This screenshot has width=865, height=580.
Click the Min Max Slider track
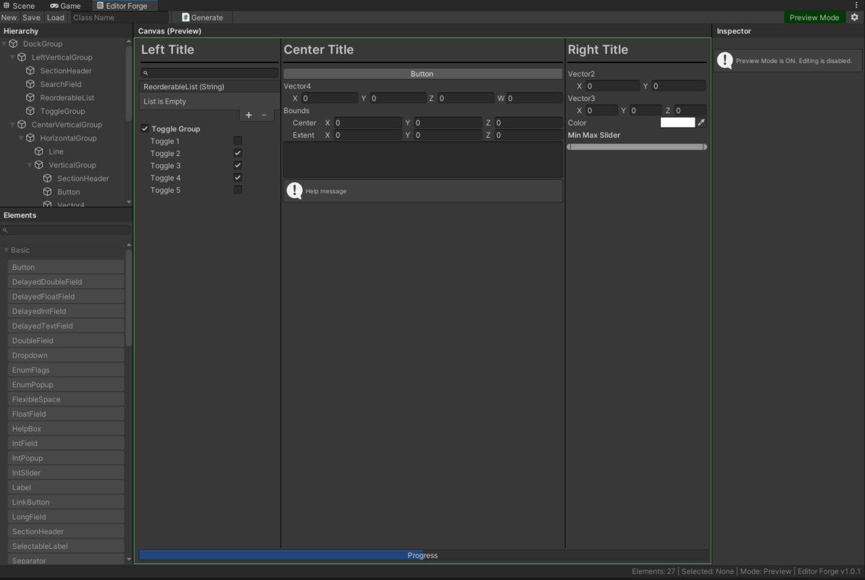638,146
